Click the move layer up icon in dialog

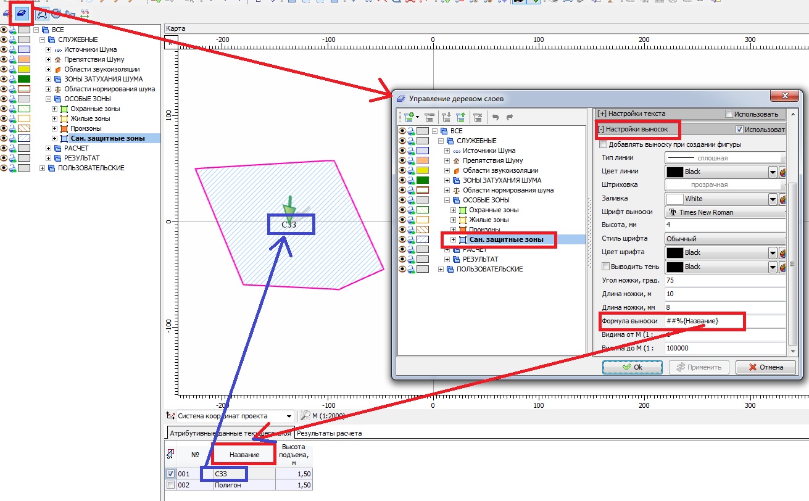(x=460, y=117)
